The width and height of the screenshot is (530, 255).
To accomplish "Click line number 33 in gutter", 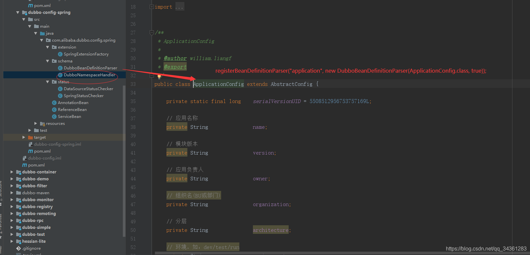I will coord(133,84).
